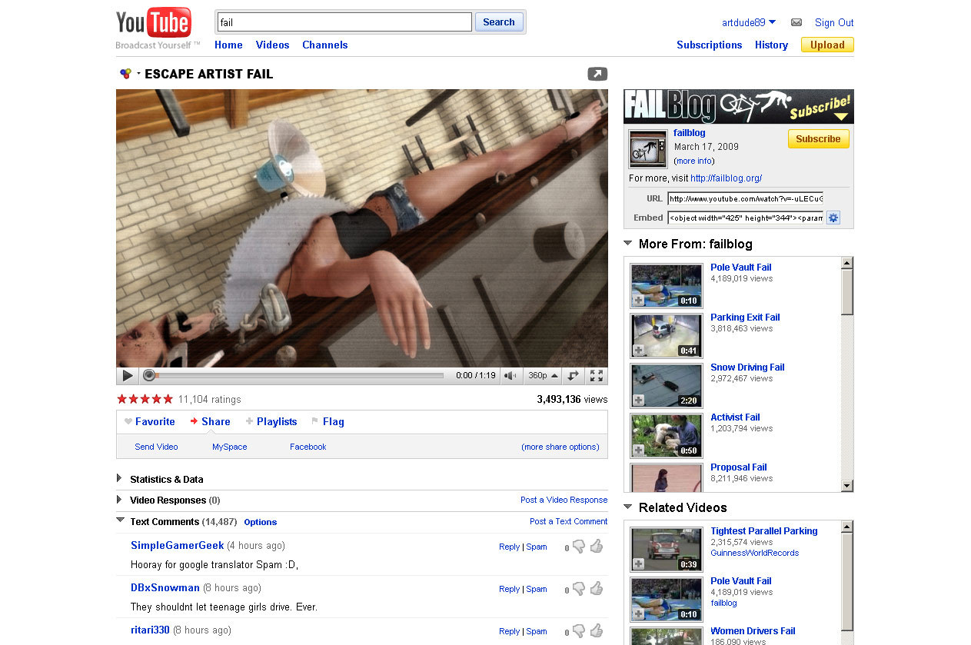Collapse the Related Videos section
The height and width of the screenshot is (645, 971).
coord(628,507)
